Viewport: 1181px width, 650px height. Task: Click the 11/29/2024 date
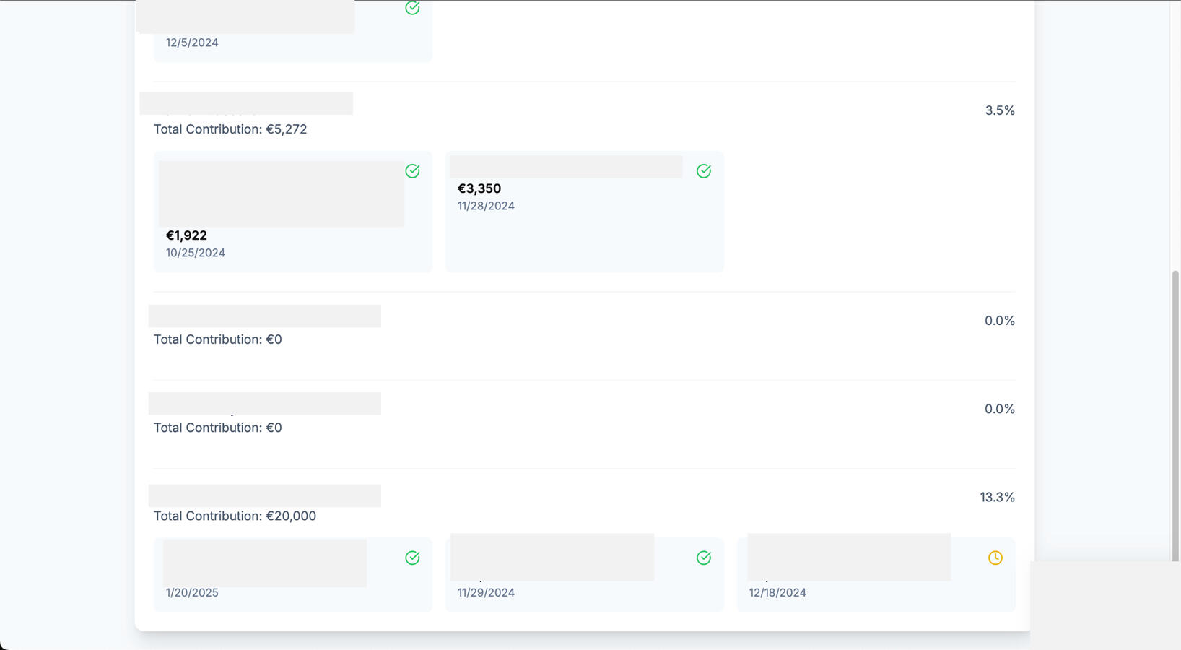(486, 592)
